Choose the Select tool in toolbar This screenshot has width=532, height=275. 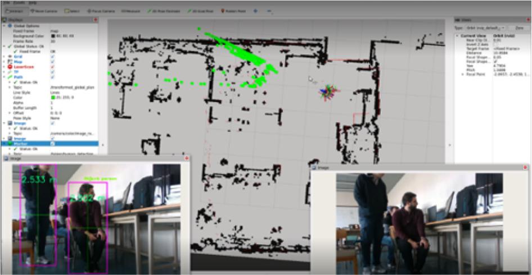71,11
